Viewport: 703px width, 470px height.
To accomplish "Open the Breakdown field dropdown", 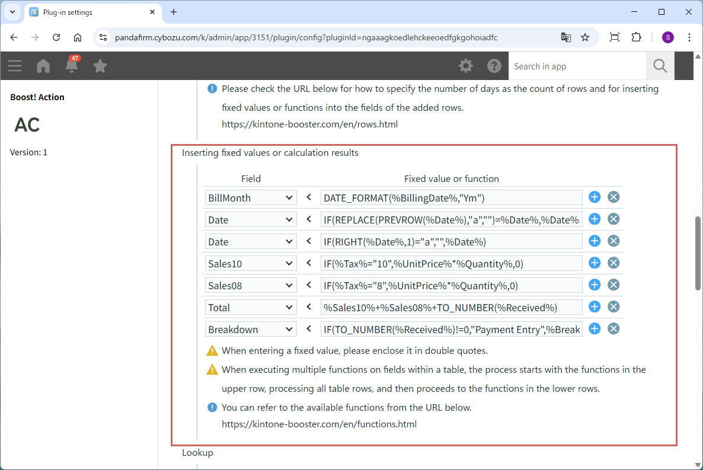I will [250, 330].
